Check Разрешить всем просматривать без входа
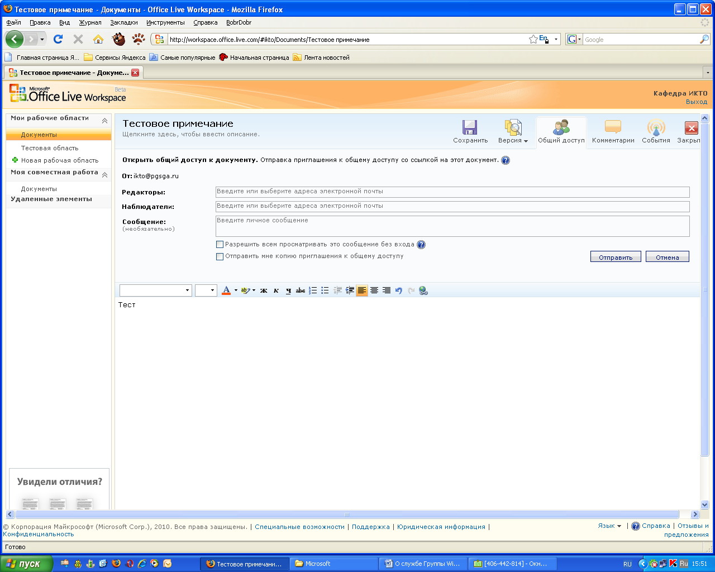Viewport: 715px width, 572px height. point(220,245)
